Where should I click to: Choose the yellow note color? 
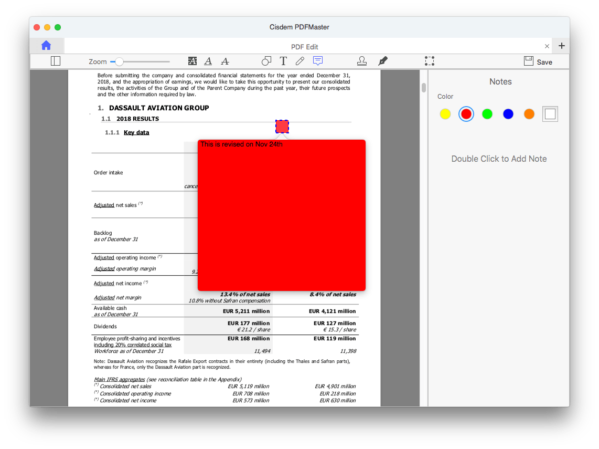point(445,114)
